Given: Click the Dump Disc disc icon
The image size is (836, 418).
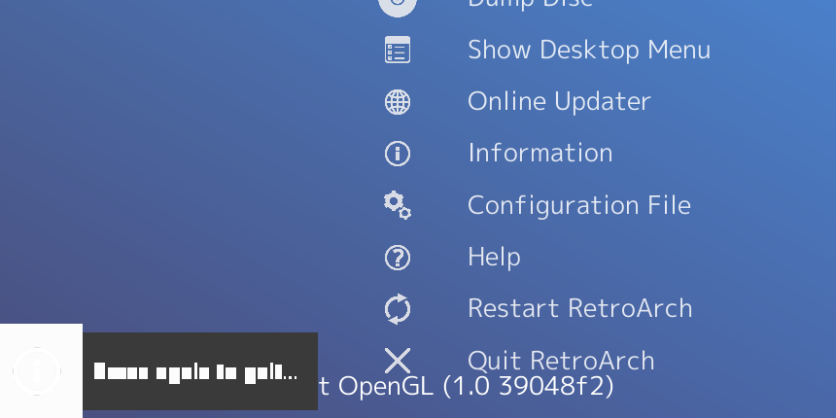Looking at the screenshot, I should pos(398,4).
